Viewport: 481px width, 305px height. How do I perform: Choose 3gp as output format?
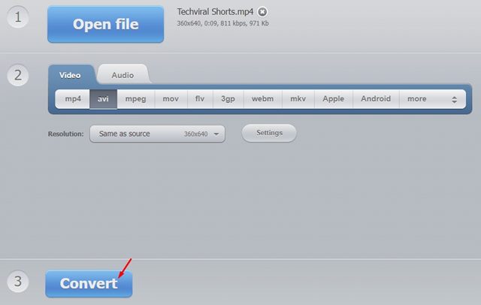coord(227,99)
